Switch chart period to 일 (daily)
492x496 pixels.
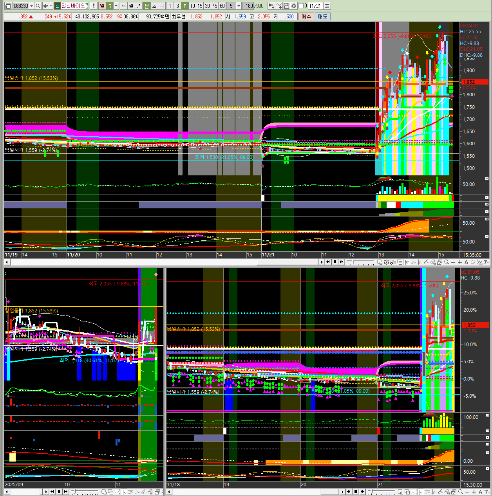(102, 6)
